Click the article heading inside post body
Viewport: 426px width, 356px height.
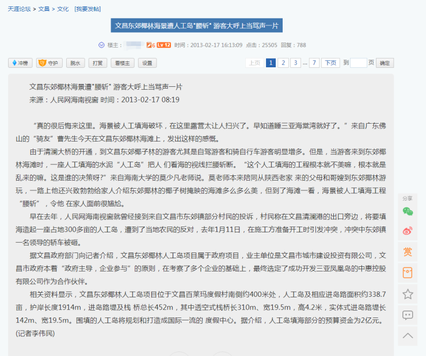(x=106, y=87)
